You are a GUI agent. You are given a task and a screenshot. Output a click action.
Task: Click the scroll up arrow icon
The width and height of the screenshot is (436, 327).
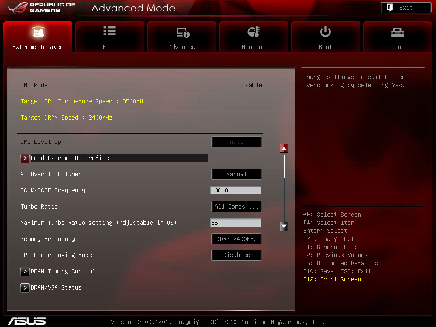pyautogui.click(x=284, y=148)
